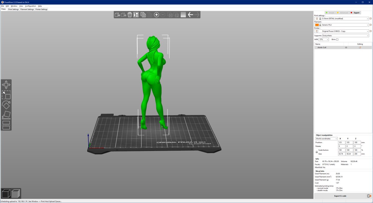Select the Place on face tool
Image resolution: width=373 pixels, height=203 pixels.
coord(6,115)
